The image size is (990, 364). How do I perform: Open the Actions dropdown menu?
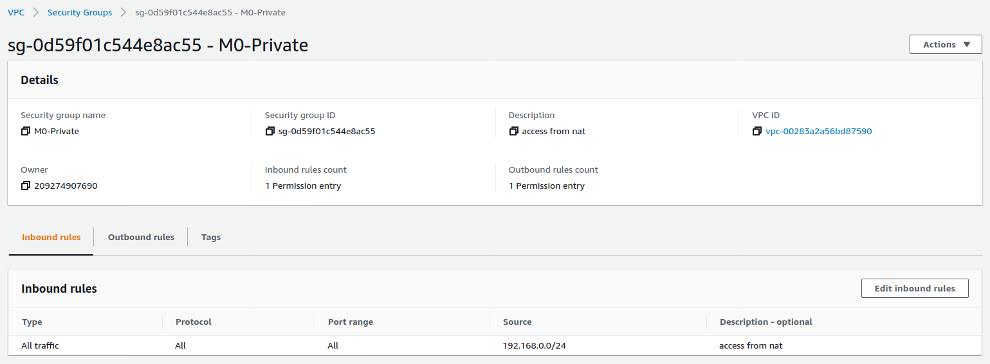[x=945, y=44]
